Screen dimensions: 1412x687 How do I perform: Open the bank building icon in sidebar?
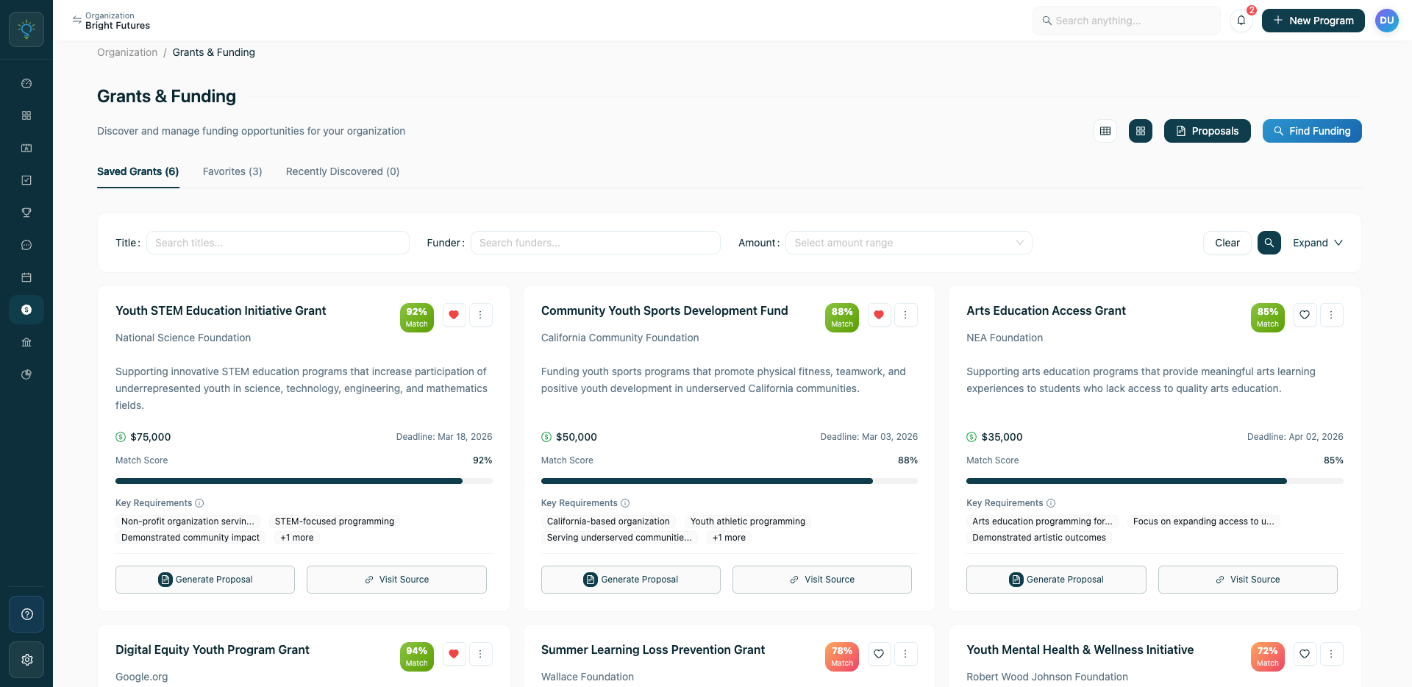(26, 342)
